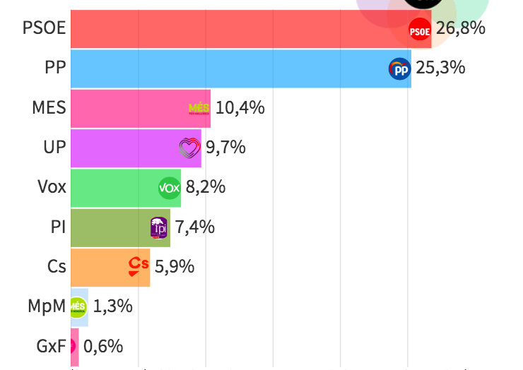523x370 pixels.
Task: Click the PSOE party logo icon
Action: click(420, 30)
